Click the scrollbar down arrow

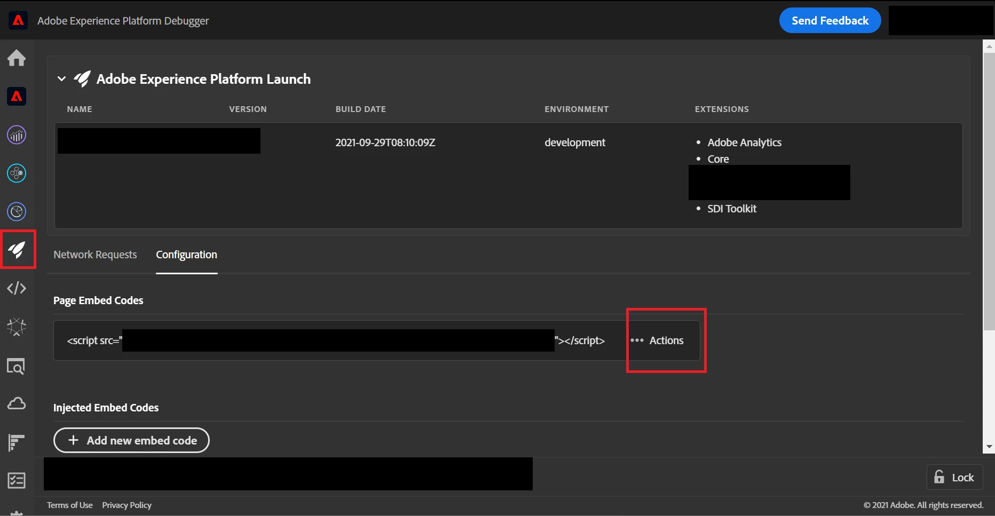pyautogui.click(x=989, y=447)
